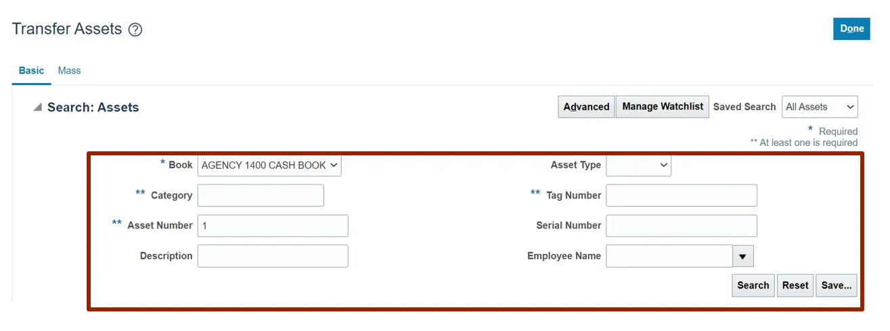
Task: Collapse the Search: Assets section
Action: pyautogui.click(x=38, y=107)
